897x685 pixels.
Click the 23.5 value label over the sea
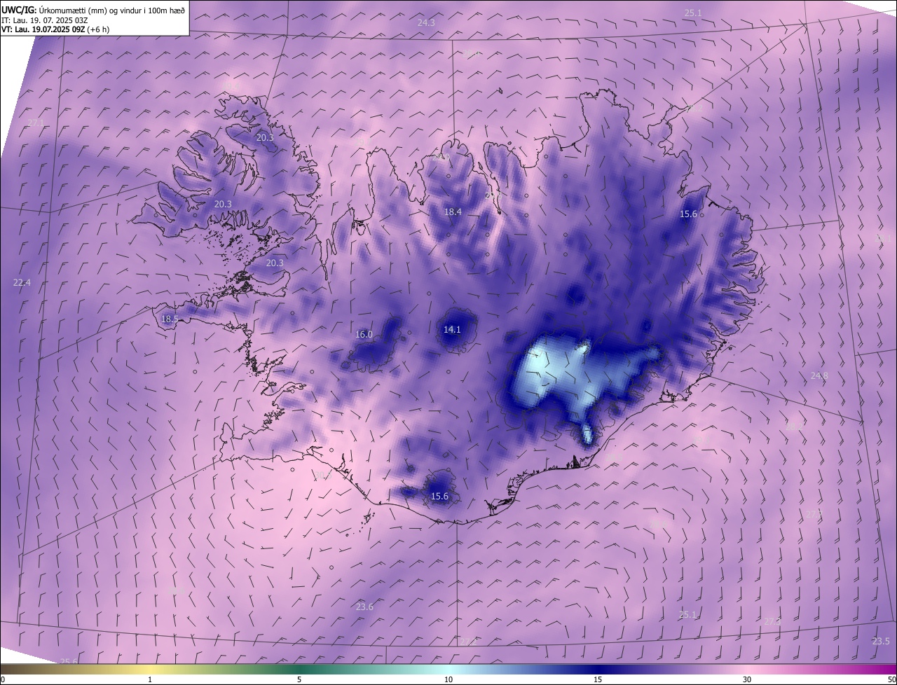[x=881, y=641]
